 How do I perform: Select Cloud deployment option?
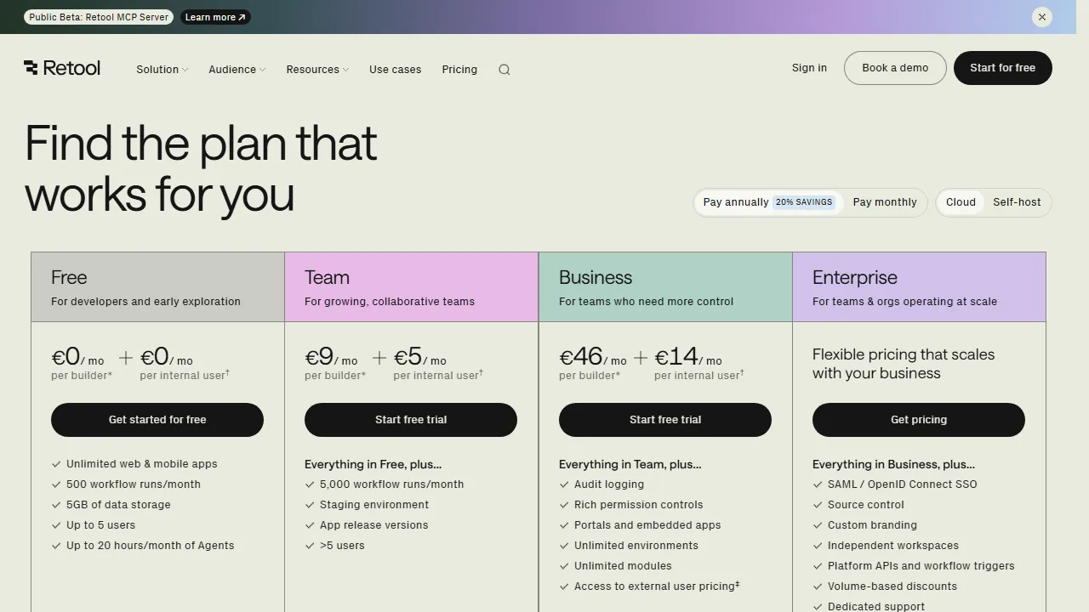point(961,202)
